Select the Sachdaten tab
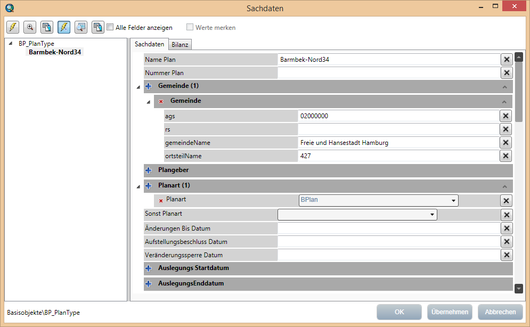 [149, 44]
